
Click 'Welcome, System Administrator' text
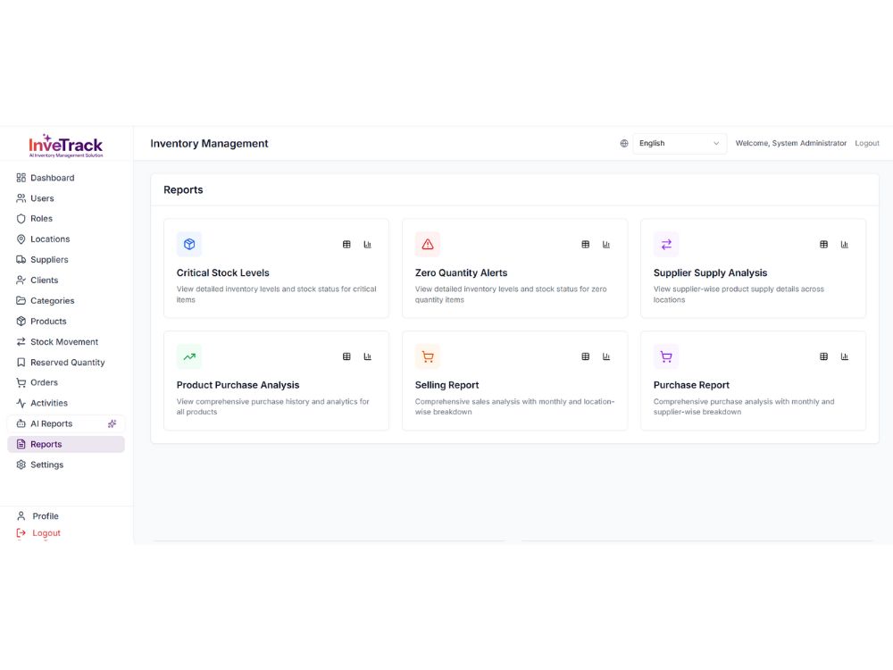click(790, 144)
